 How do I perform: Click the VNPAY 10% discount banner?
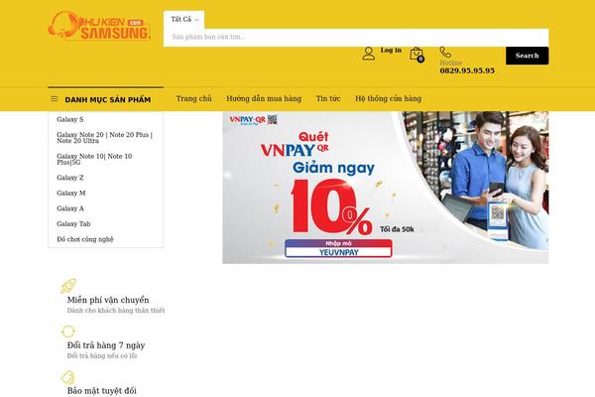[x=386, y=188]
